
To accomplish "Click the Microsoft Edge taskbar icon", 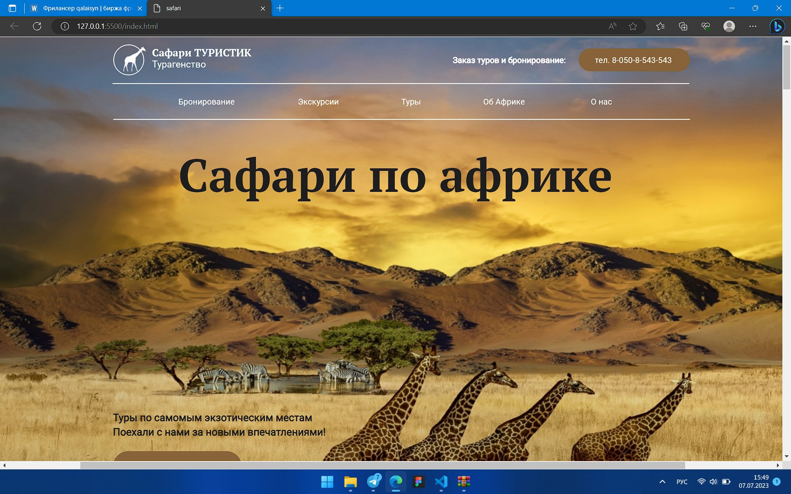I will point(396,482).
